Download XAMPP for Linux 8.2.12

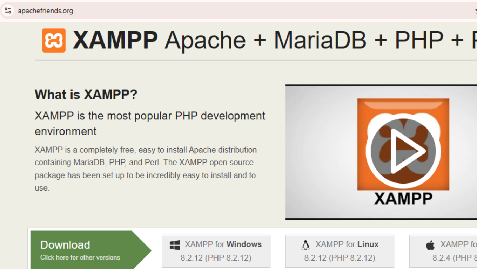click(340, 251)
